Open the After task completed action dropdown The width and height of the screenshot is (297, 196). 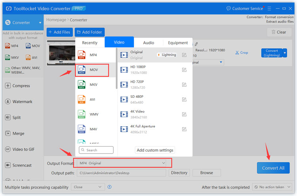pyautogui.click(x=272, y=187)
